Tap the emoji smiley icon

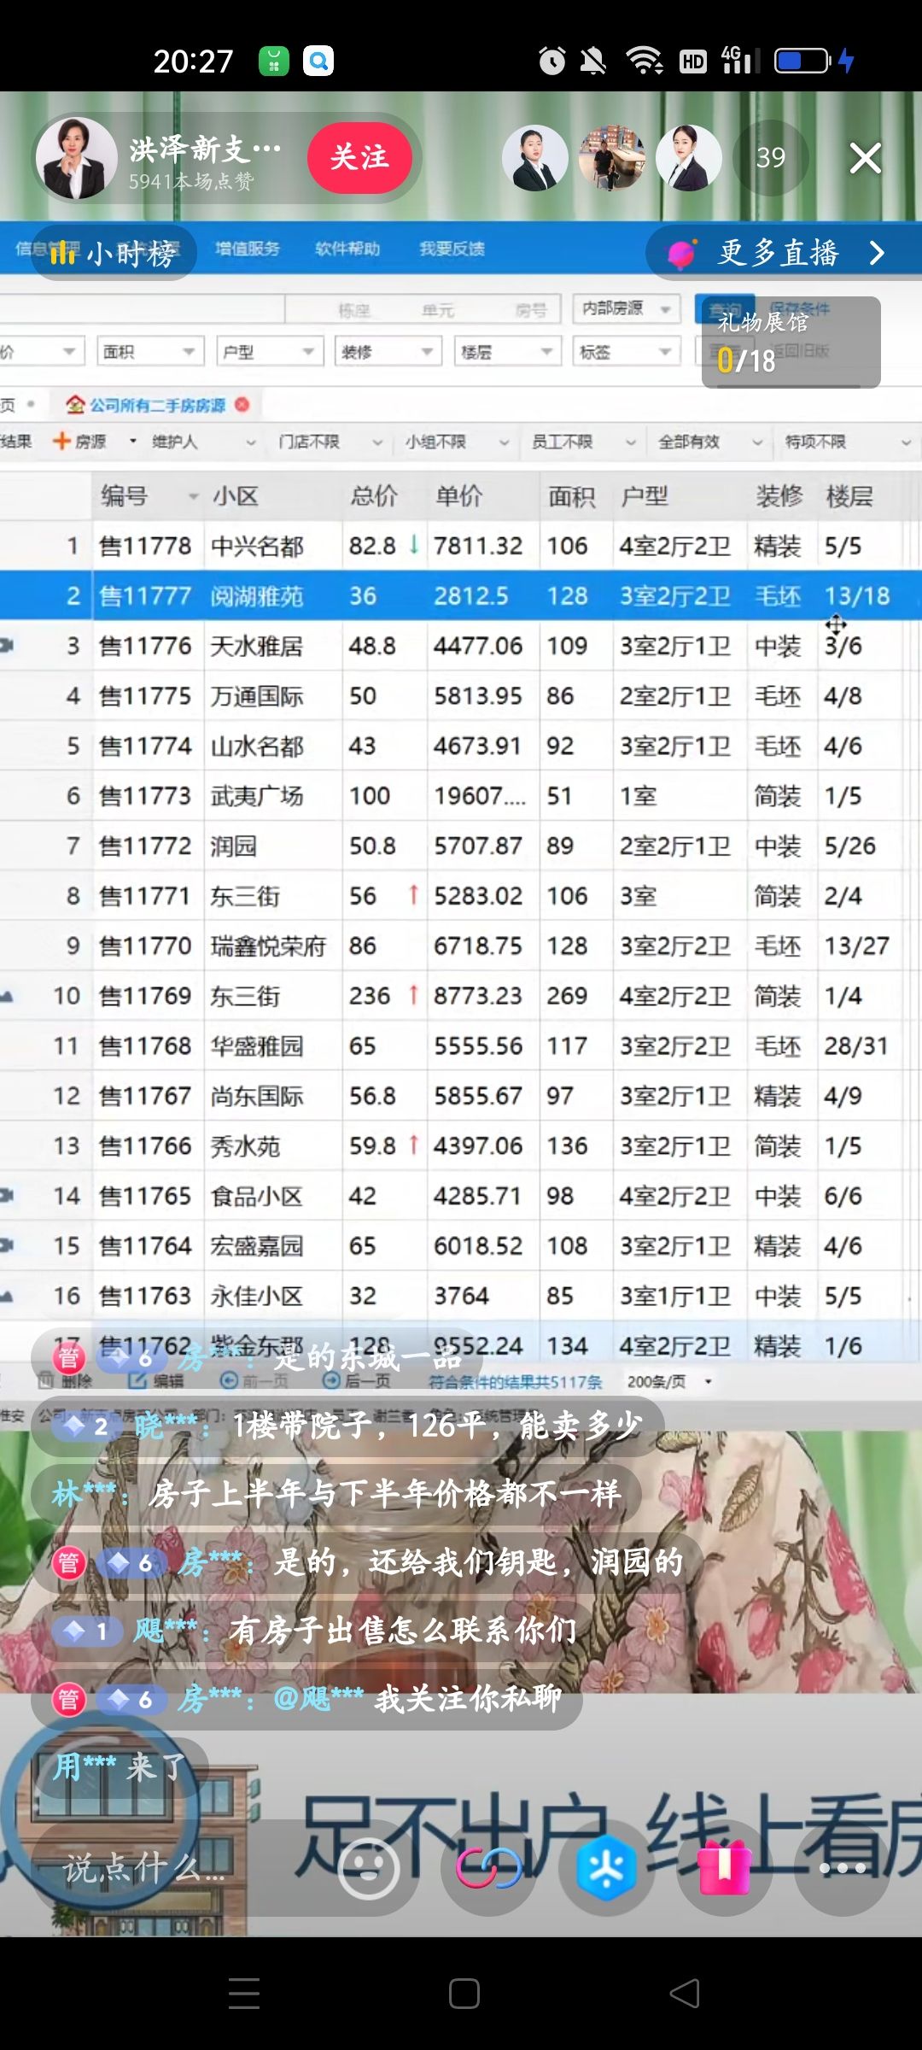[x=369, y=1869]
